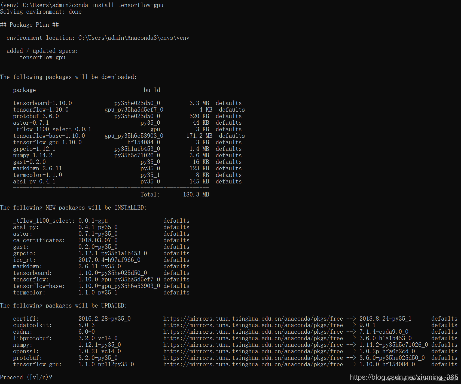
Task: Click the '- tensorflow-gpu' spec line
Action: pyautogui.click(x=39, y=57)
